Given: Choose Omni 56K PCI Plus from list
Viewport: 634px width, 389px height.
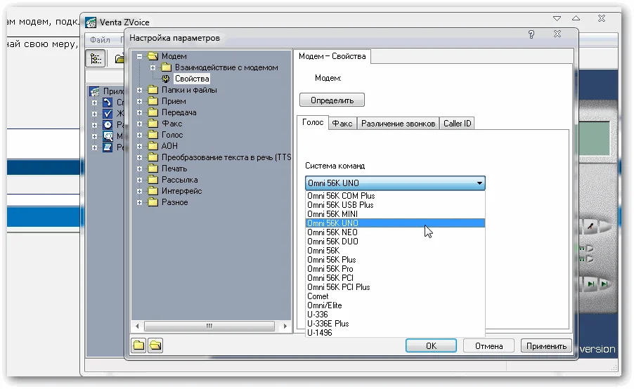Looking at the screenshot, I should click(x=395, y=287).
